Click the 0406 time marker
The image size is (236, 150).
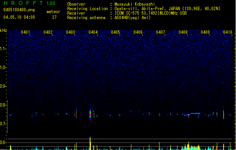138,32
